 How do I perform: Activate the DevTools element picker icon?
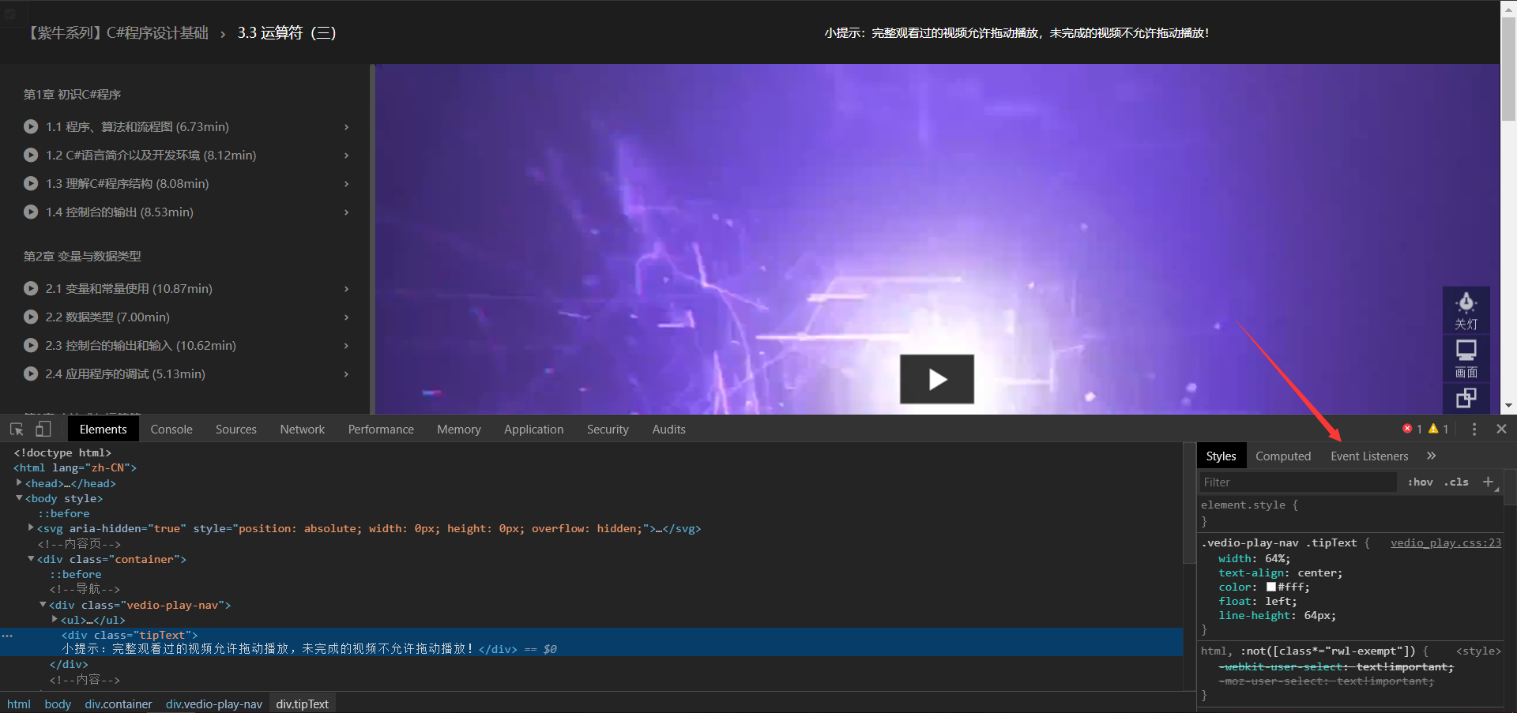point(17,429)
